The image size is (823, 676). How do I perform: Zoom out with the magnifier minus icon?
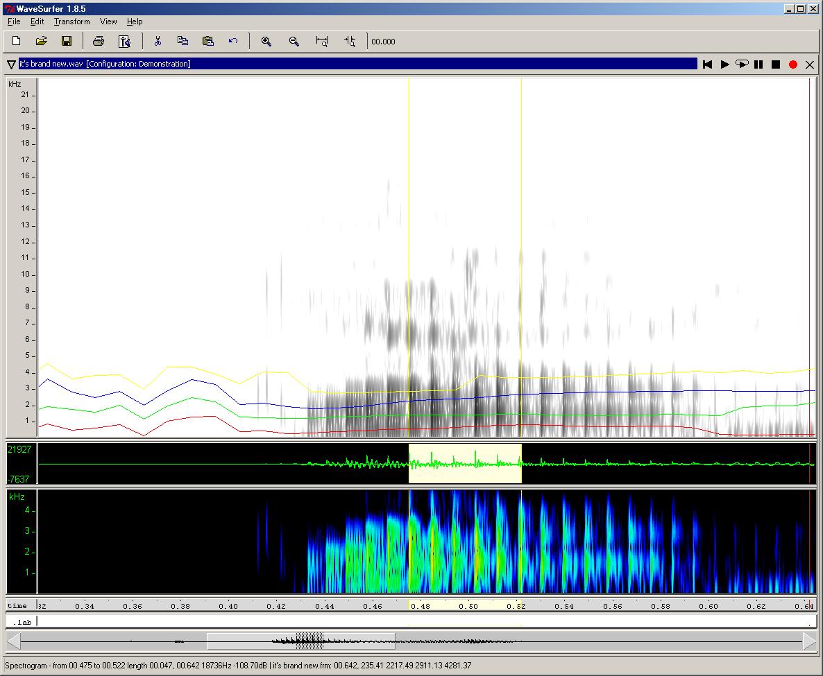[x=294, y=42]
